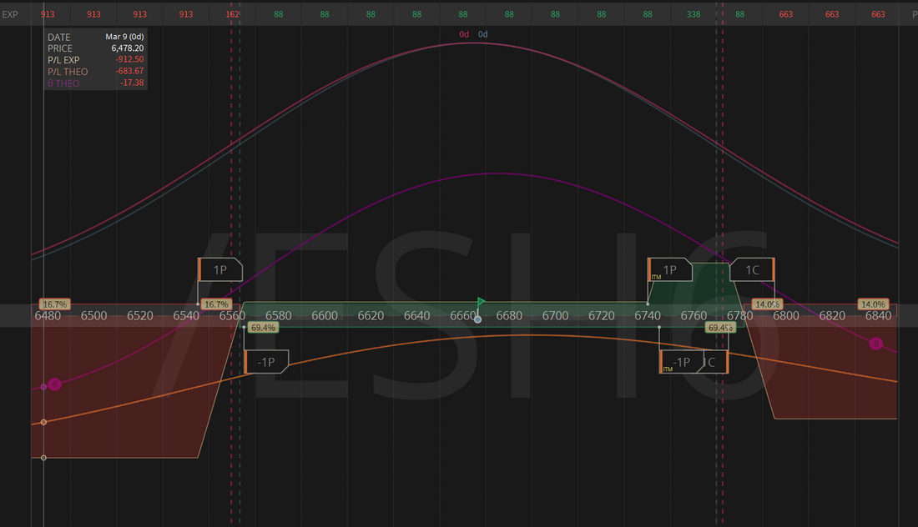
Task: Click the current price circle under the green flag
Action: [477, 319]
